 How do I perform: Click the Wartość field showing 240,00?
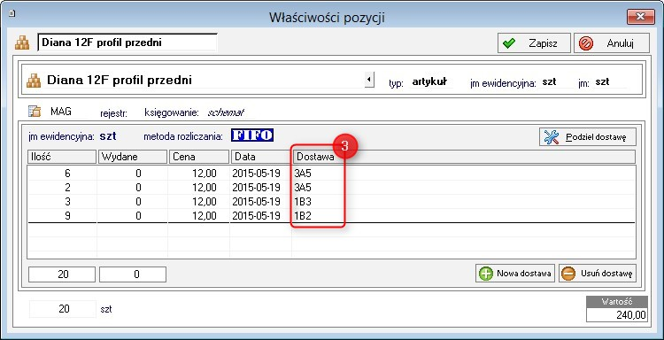[x=617, y=315]
